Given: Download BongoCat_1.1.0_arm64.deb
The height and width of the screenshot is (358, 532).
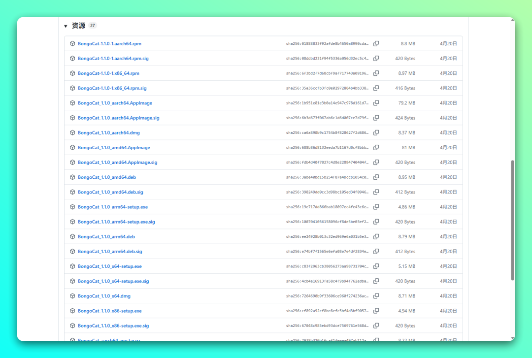Looking at the screenshot, I should pyautogui.click(x=106, y=236).
